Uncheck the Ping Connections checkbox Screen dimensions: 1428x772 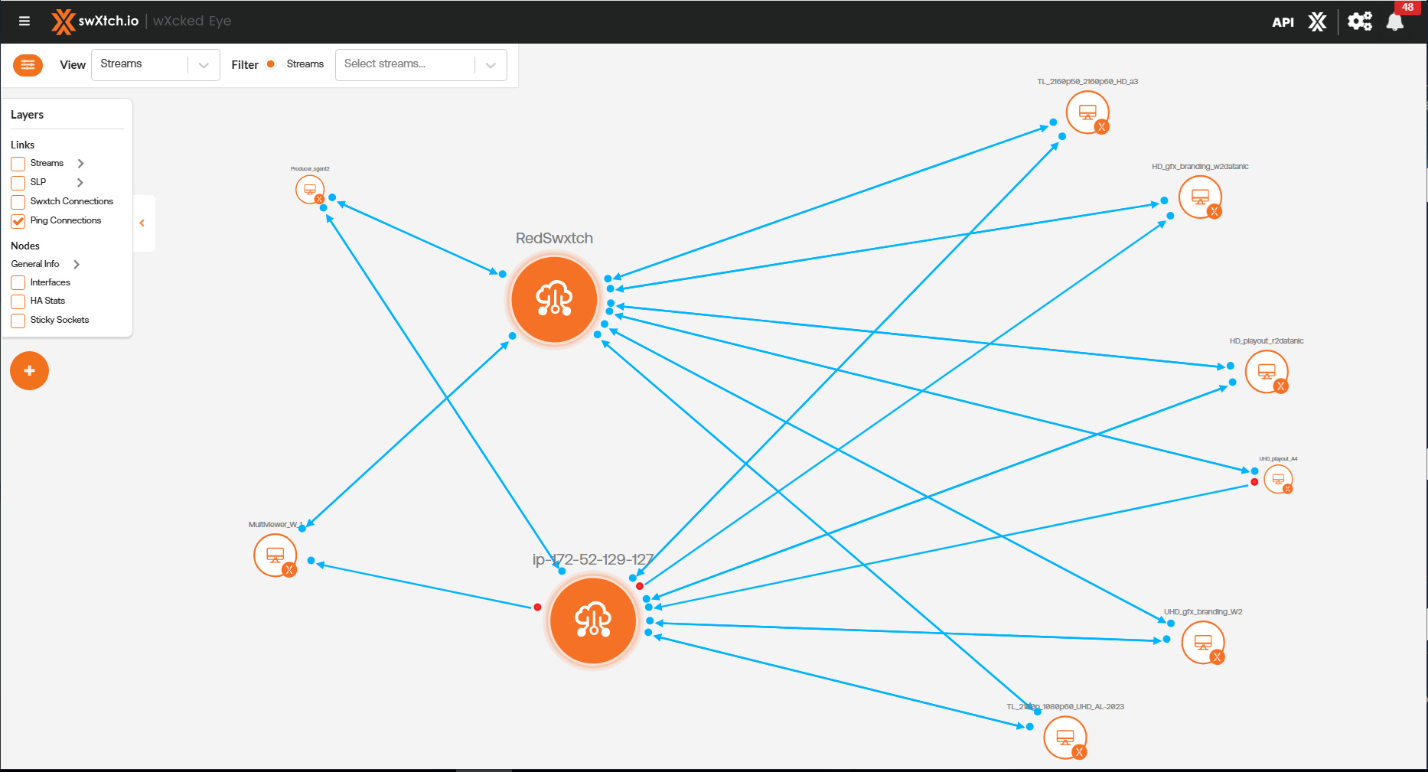tap(18, 221)
